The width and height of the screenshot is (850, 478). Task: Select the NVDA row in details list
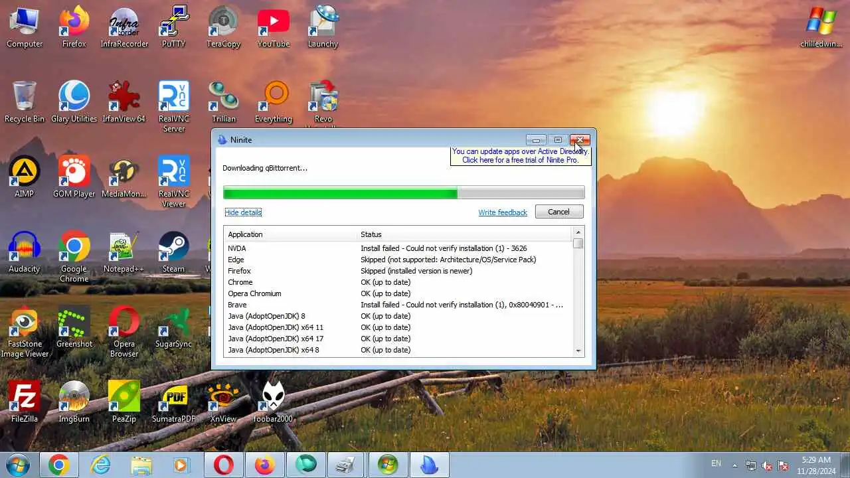[398, 248]
